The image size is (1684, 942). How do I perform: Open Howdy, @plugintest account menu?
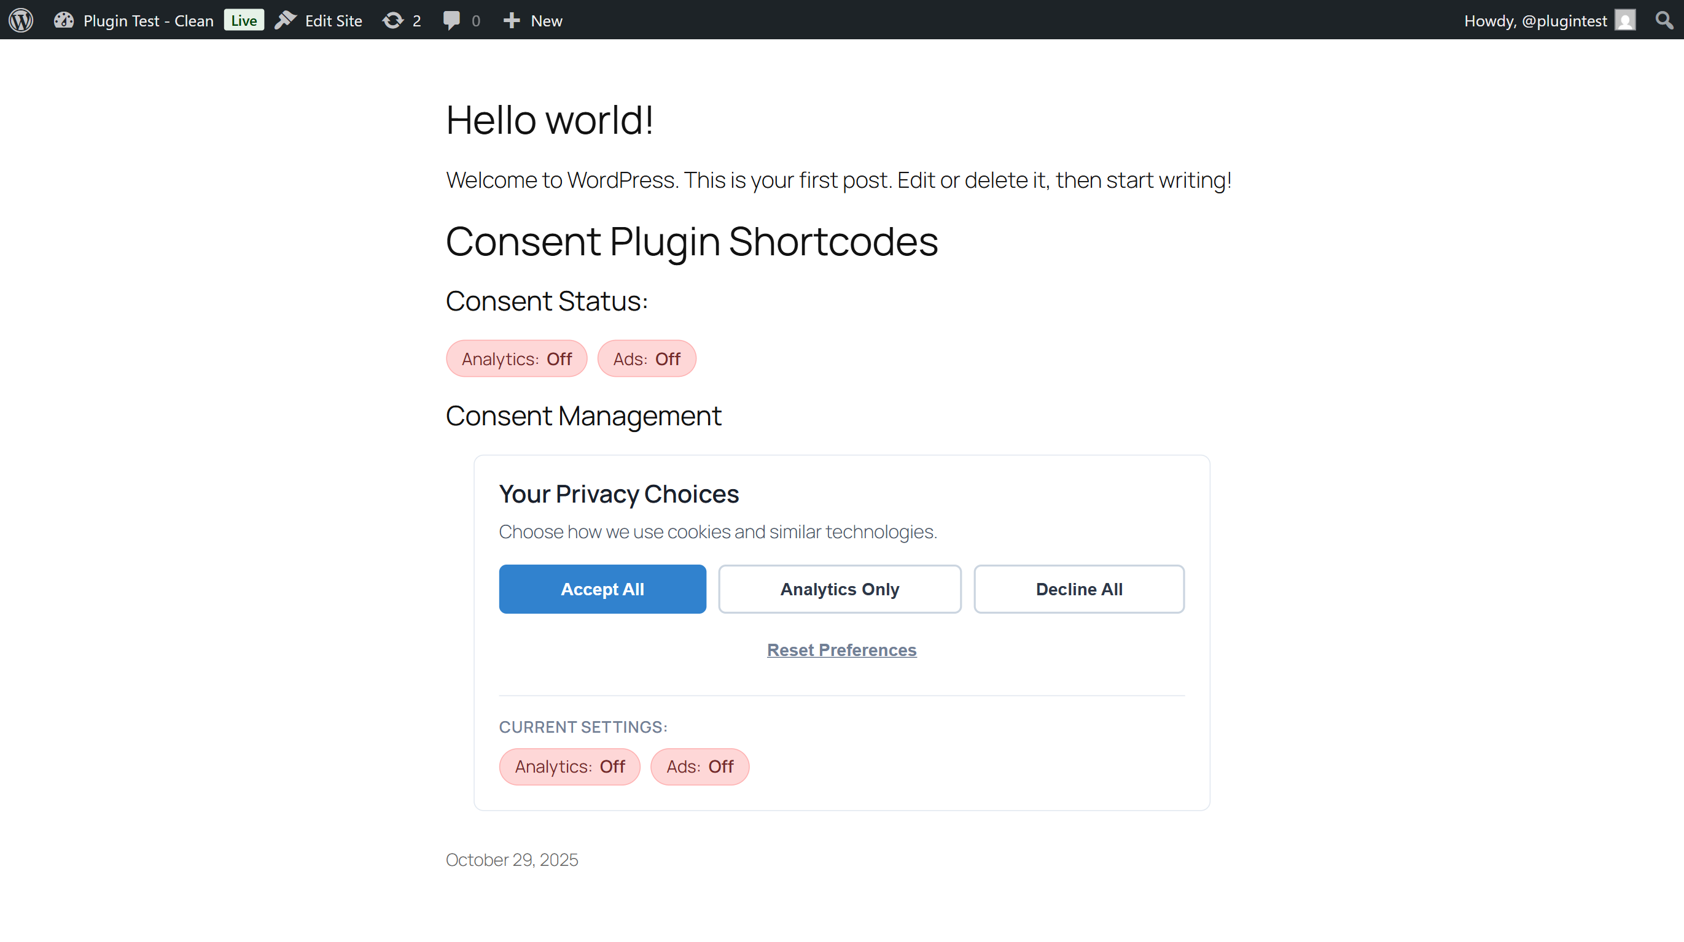point(1535,21)
